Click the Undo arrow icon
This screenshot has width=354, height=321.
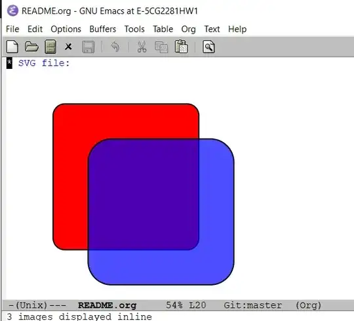coord(115,47)
